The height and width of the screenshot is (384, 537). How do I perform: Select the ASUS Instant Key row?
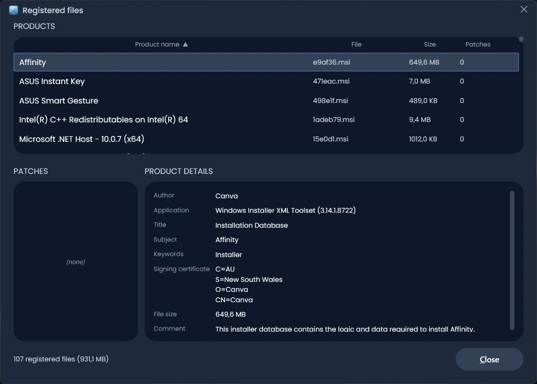point(266,81)
